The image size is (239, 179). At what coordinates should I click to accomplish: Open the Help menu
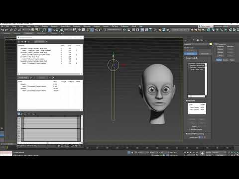141,26
